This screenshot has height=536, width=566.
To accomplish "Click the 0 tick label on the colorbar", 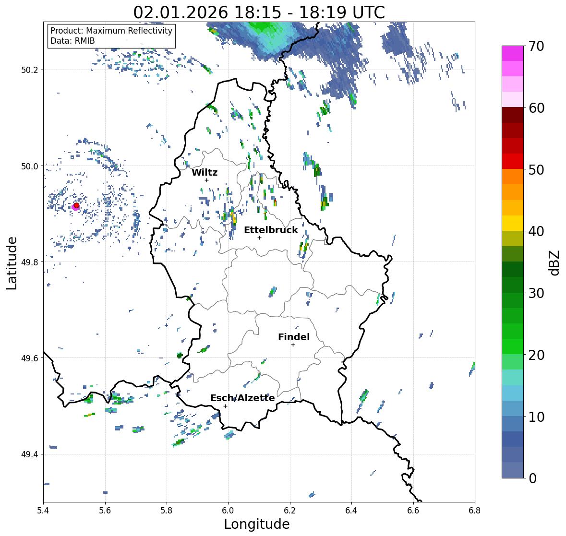I will 532,478.
